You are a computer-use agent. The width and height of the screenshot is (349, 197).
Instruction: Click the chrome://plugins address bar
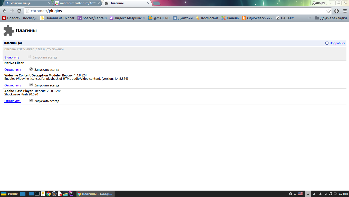pyautogui.click(x=174, y=11)
